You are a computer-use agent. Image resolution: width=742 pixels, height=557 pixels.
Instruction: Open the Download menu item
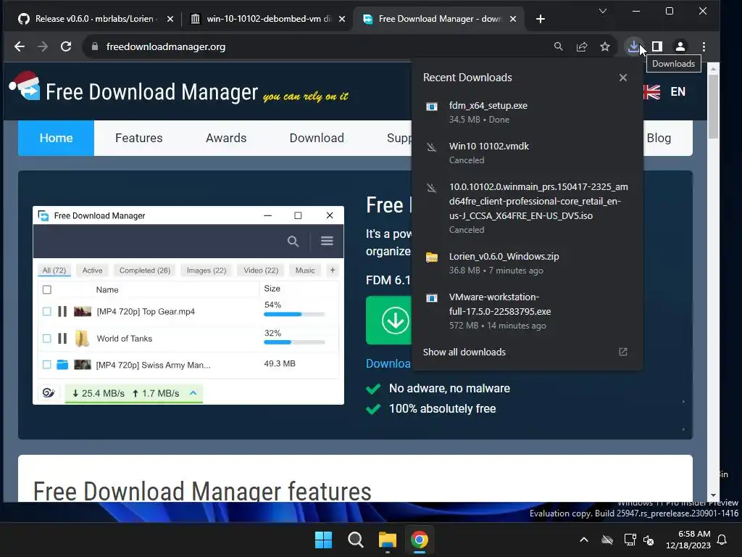pos(317,138)
